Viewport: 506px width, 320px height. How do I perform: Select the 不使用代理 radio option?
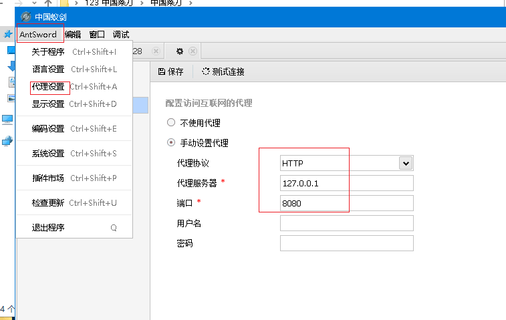(171, 122)
